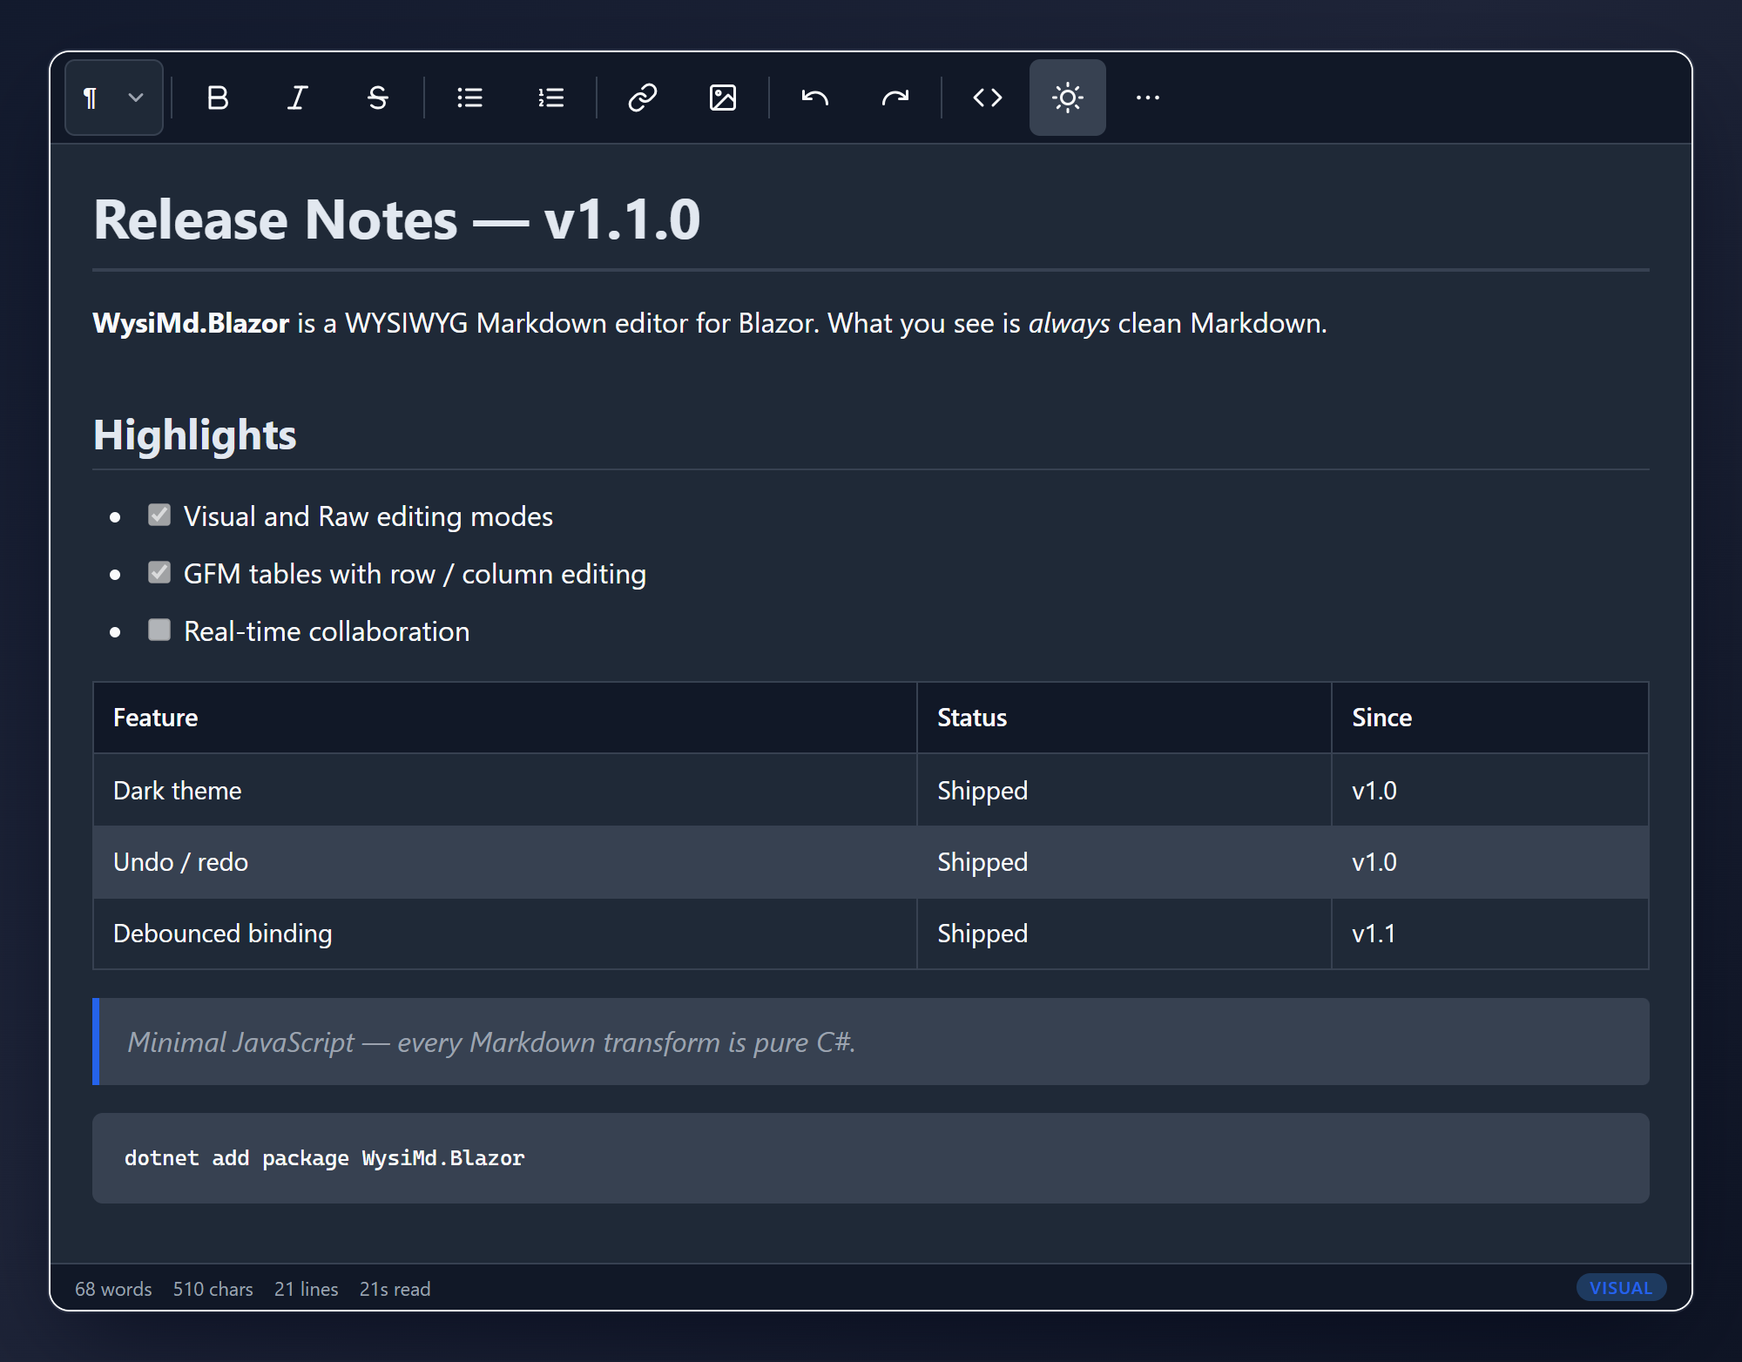Open the more options ellipsis menu
1742x1362 pixels.
pyautogui.click(x=1148, y=98)
